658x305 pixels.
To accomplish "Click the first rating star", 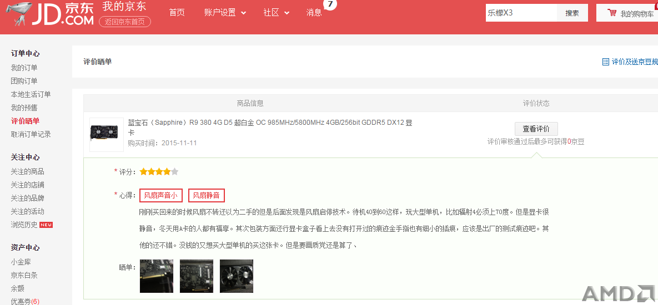I will tap(143, 171).
